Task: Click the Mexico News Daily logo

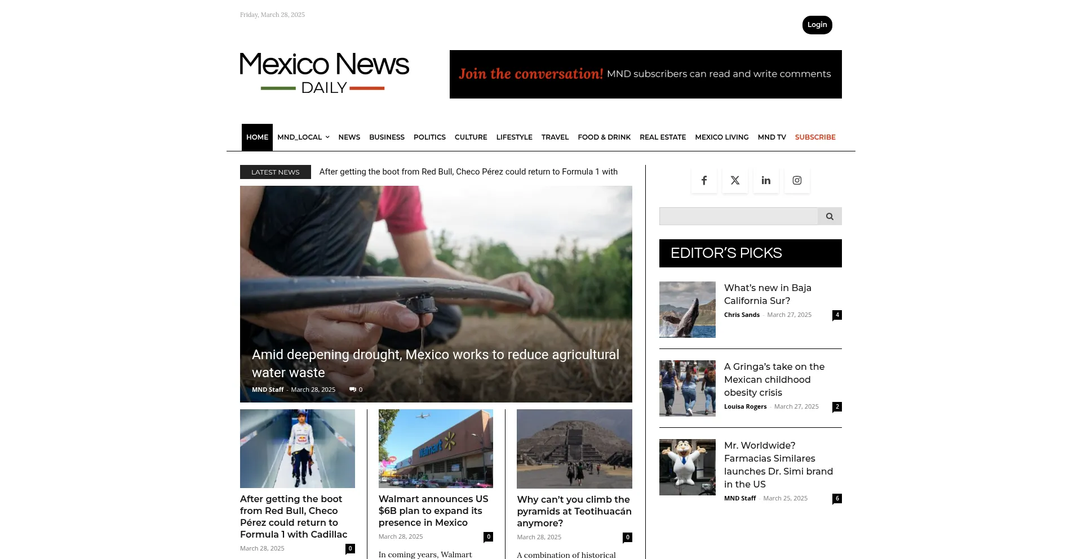Action: pyautogui.click(x=324, y=73)
